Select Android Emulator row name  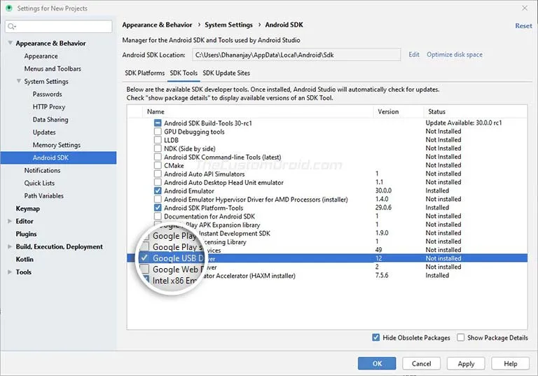tap(189, 190)
